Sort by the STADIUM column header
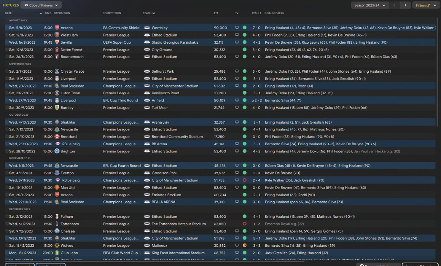Screen dimensions: 441x266 [x=149, y=13]
